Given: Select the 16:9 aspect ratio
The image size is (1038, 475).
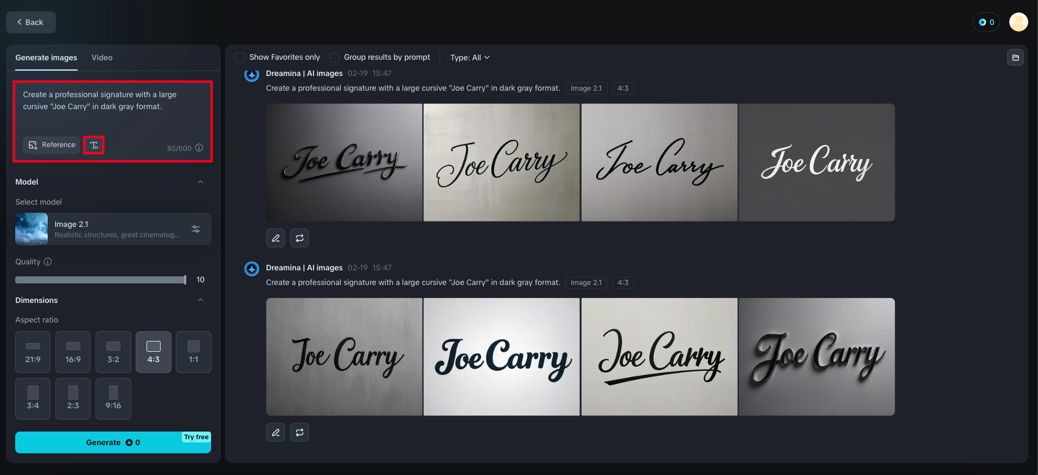Looking at the screenshot, I should (x=73, y=352).
